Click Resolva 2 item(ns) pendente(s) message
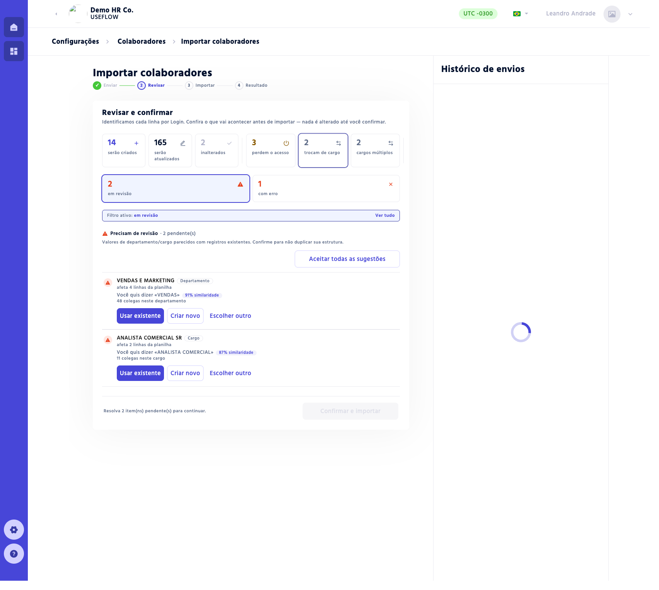The width and height of the screenshot is (659, 590). tap(155, 411)
